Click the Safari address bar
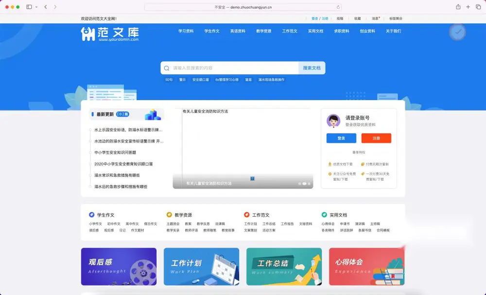 pyautogui.click(x=243, y=7)
